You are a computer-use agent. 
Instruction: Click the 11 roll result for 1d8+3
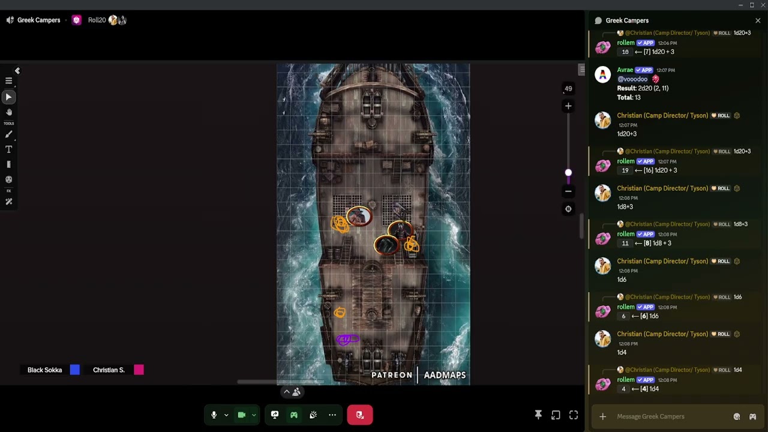pyautogui.click(x=625, y=243)
